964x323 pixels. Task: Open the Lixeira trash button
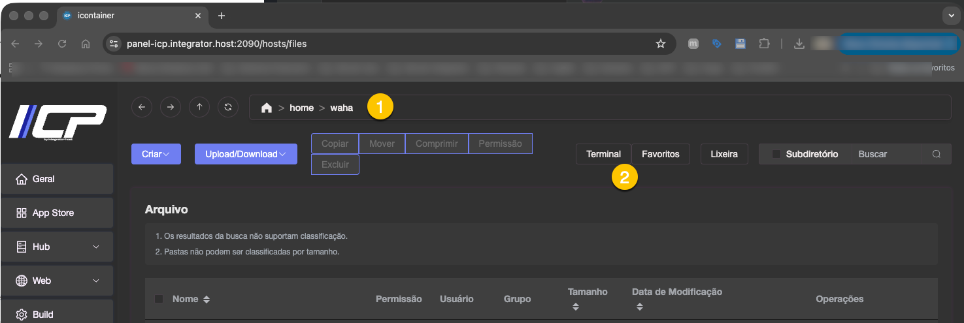(724, 154)
